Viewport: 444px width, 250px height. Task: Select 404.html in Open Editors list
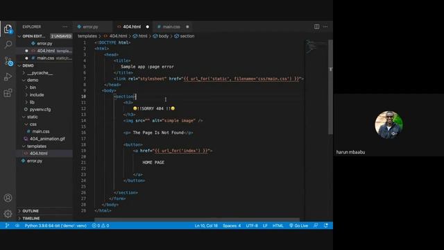click(x=46, y=51)
